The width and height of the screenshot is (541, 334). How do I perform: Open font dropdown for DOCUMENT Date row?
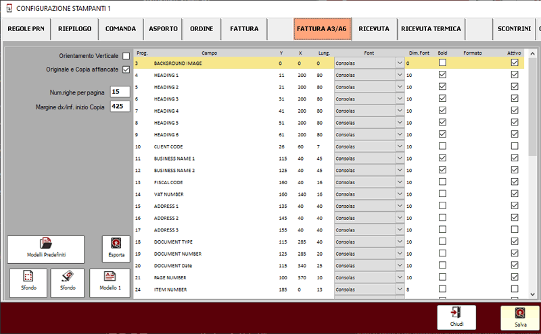(x=400, y=265)
